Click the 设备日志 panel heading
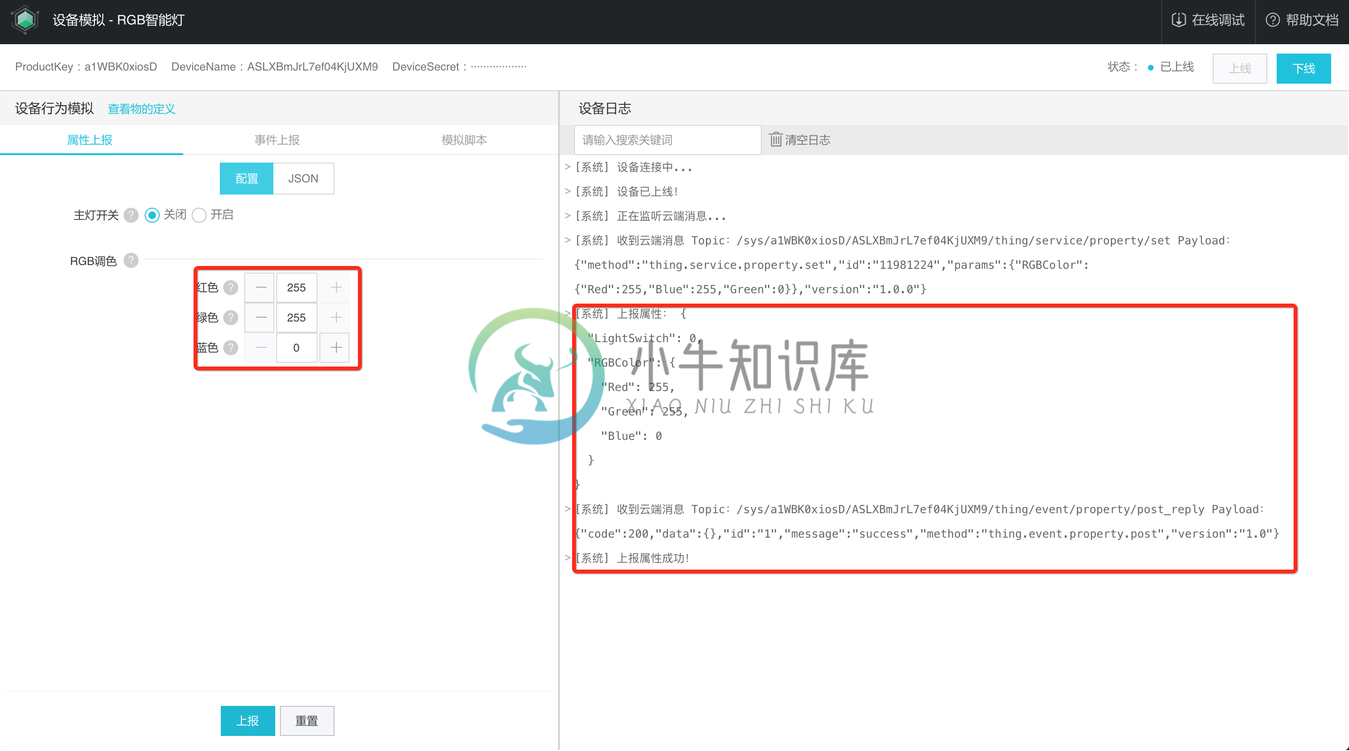Screen dimensions: 1349x751 (605, 109)
